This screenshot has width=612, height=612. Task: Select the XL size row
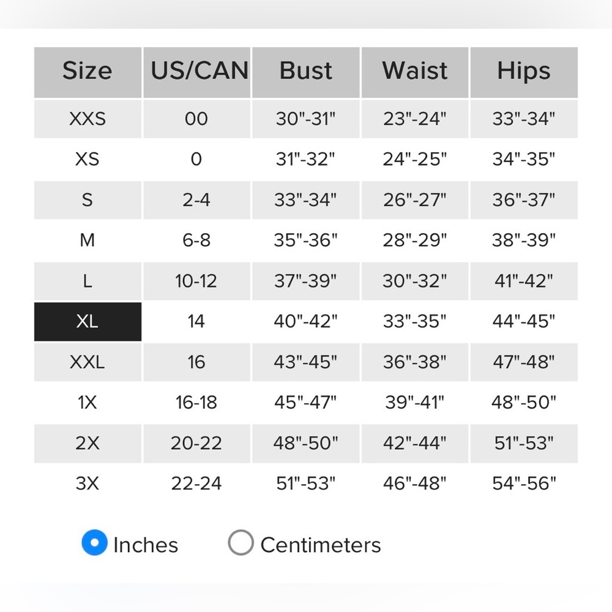point(88,321)
